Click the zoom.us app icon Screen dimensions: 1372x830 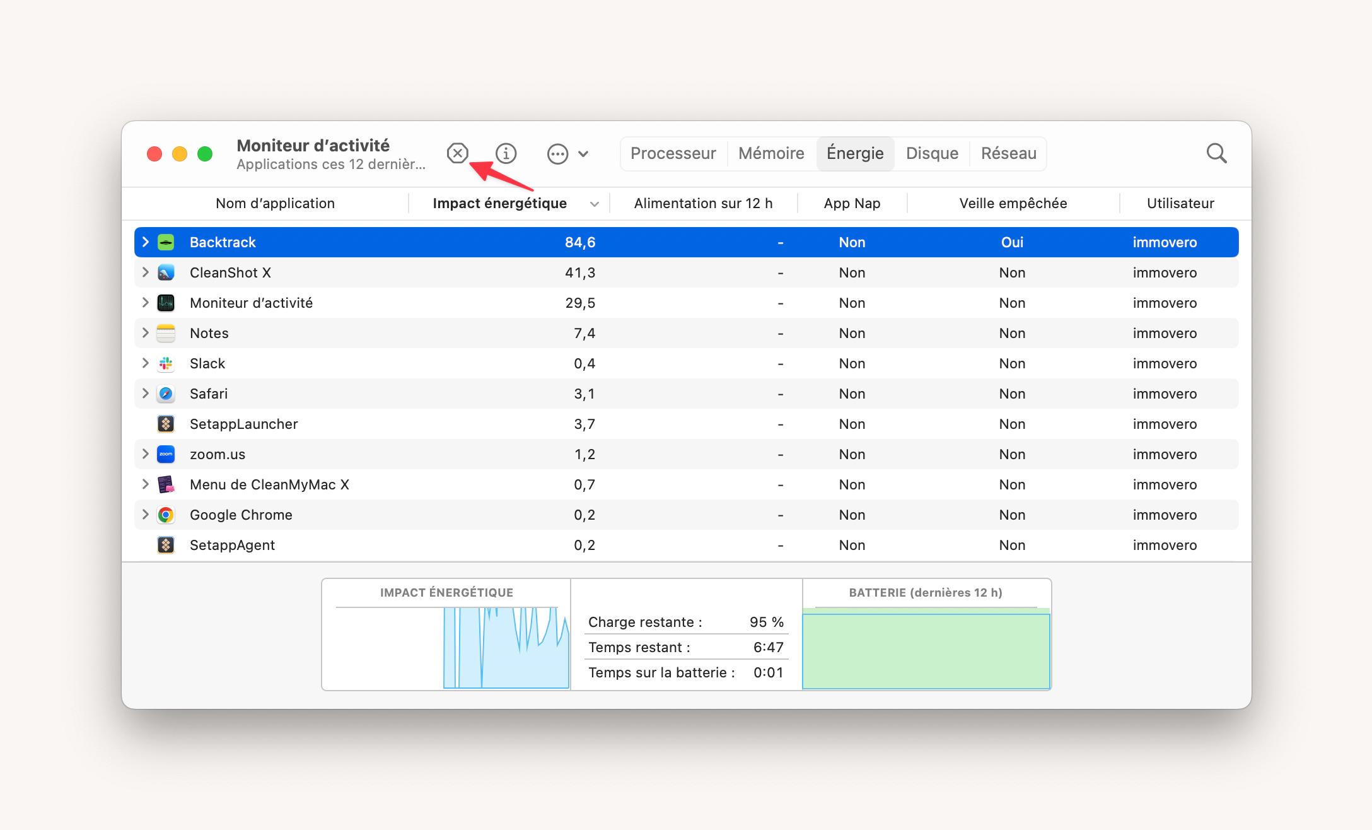166,454
